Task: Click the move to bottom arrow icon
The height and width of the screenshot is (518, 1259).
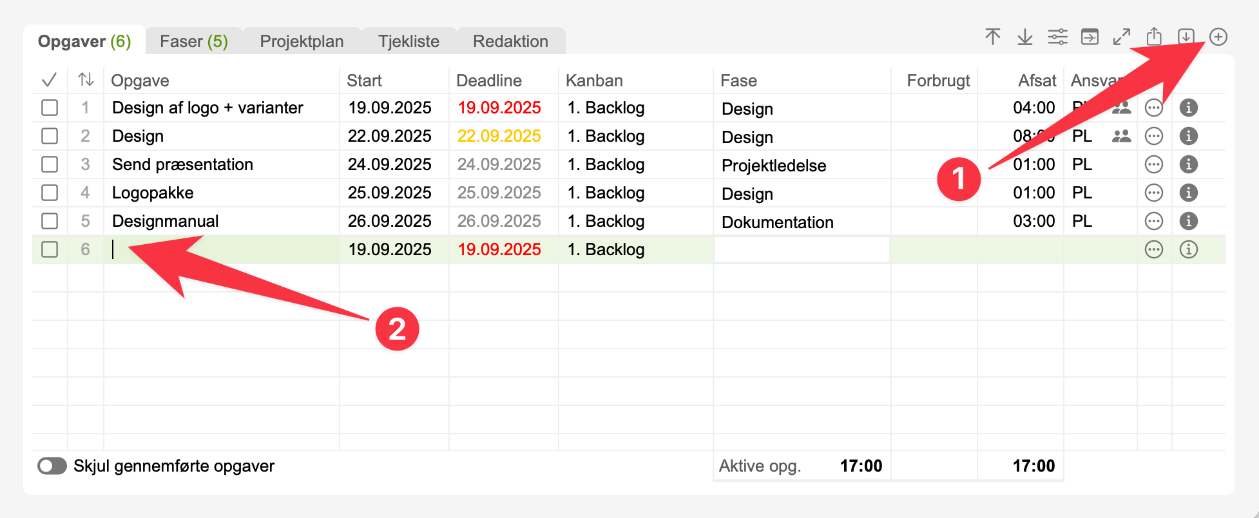Action: tap(1025, 37)
